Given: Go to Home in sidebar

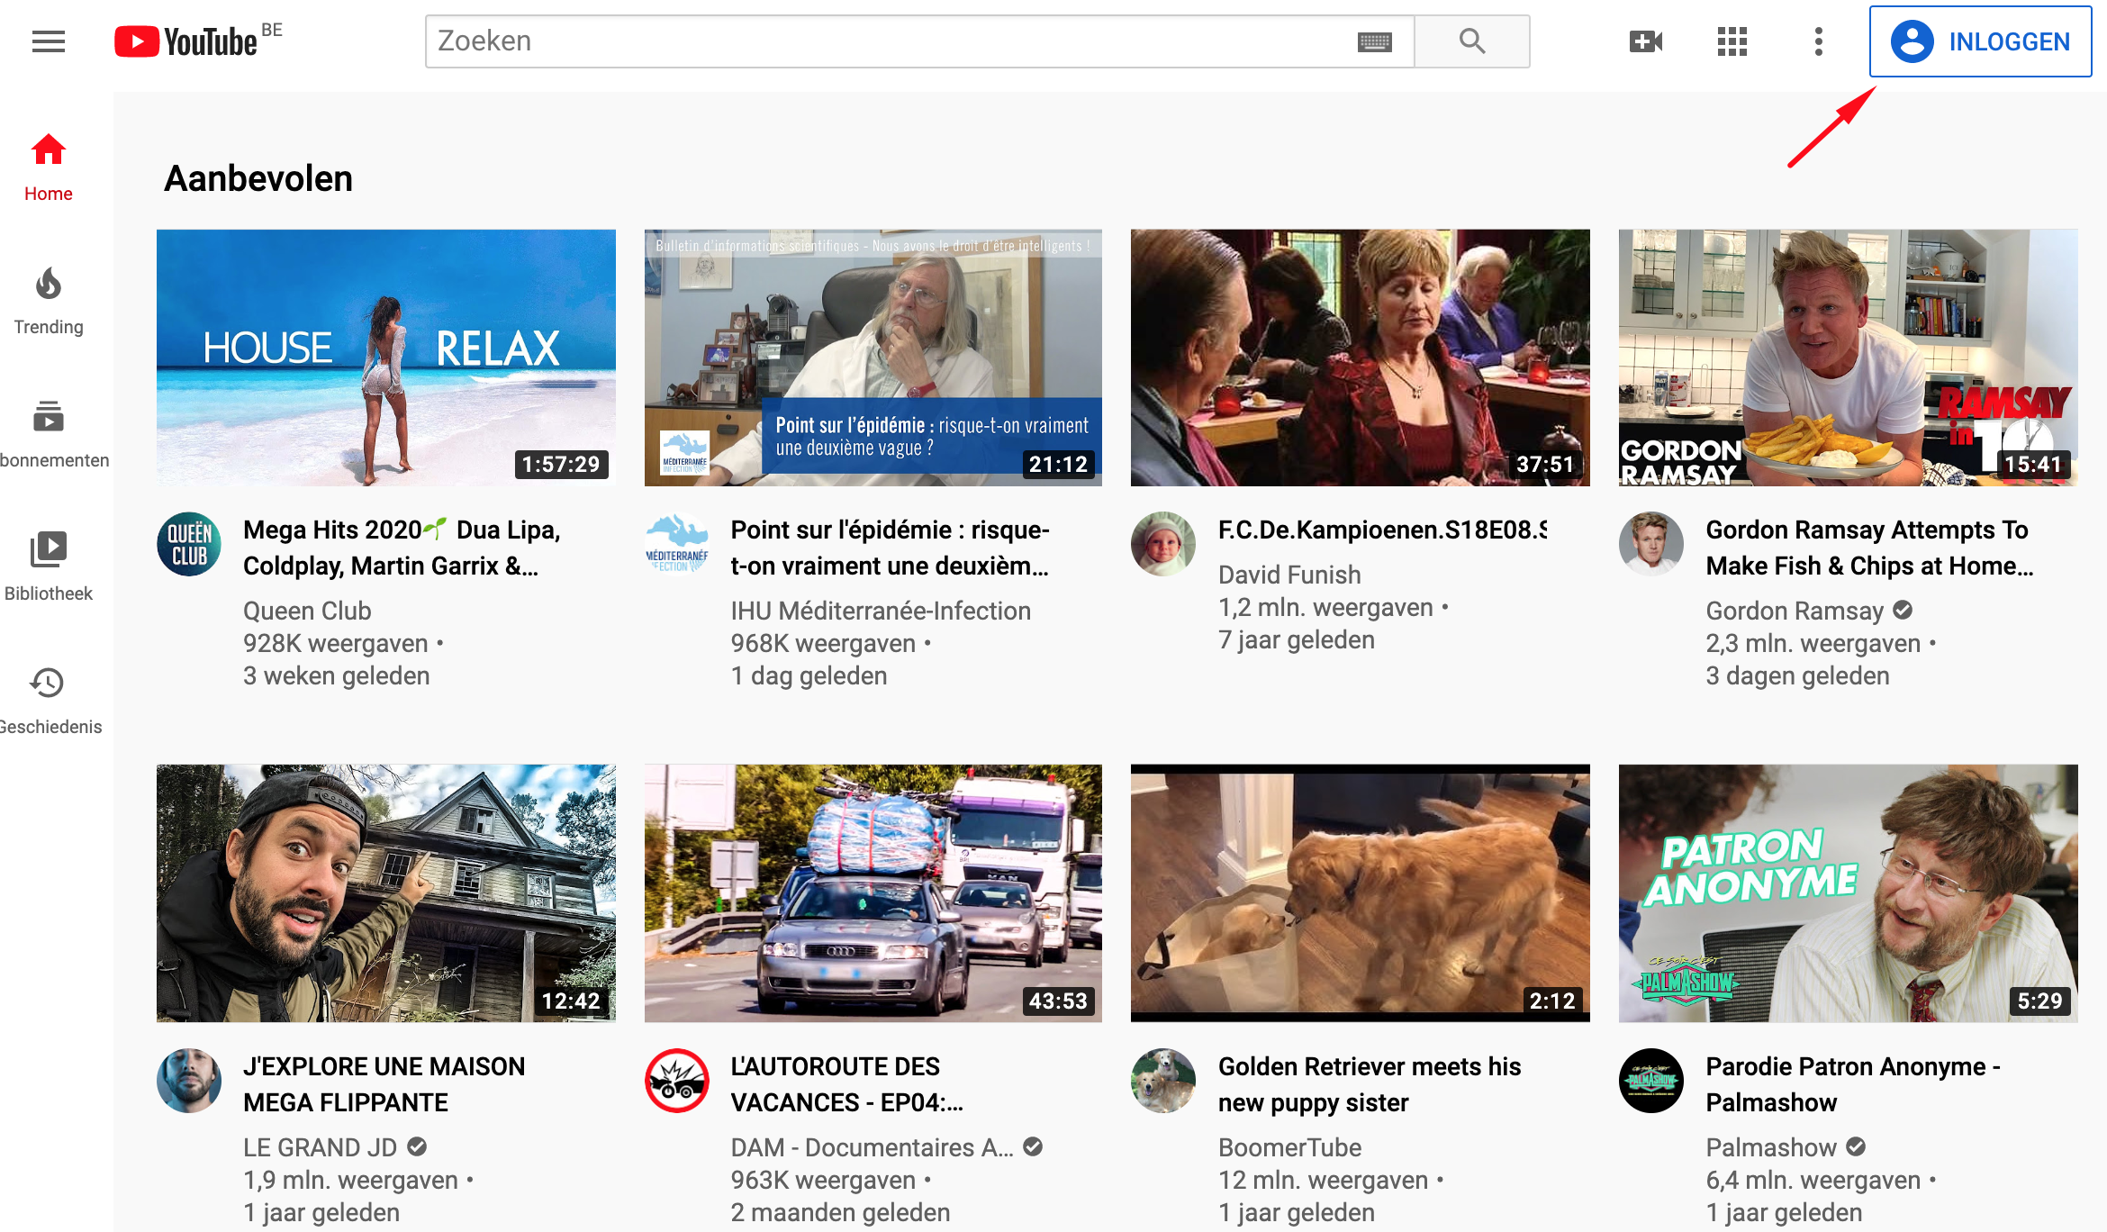Looking at the screenshot, I should [49, 168].
